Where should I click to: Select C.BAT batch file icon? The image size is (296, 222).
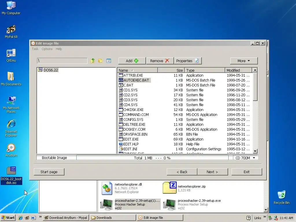121,85
